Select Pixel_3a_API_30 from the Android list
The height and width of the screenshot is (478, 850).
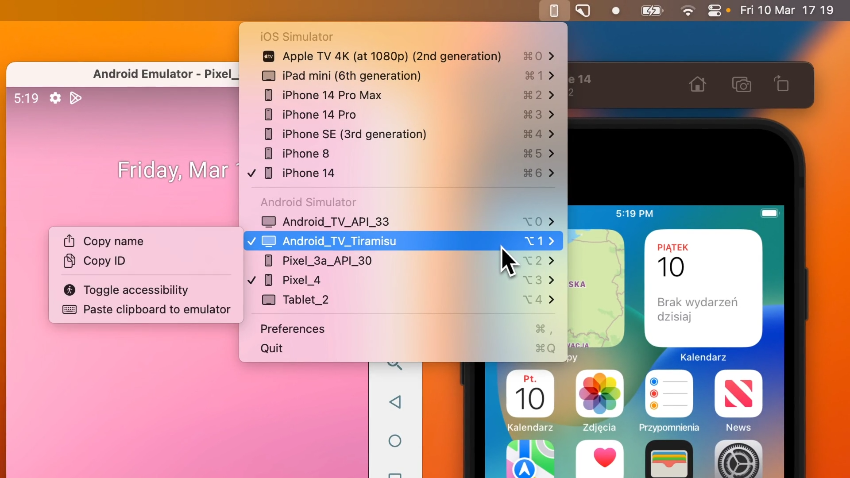pos(327,261)
